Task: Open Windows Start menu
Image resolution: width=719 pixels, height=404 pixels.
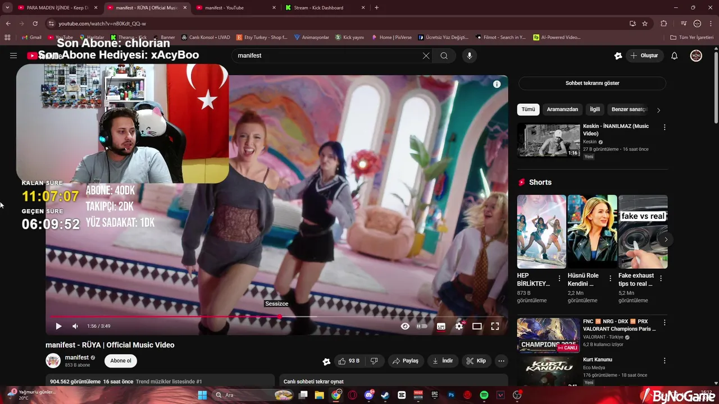Action: pos(202,395)
